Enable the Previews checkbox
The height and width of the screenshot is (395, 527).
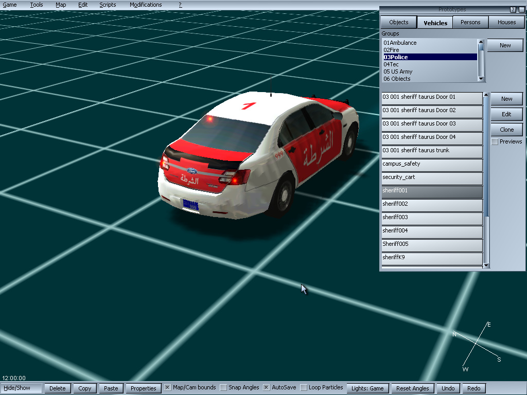(x=495, y=142)
